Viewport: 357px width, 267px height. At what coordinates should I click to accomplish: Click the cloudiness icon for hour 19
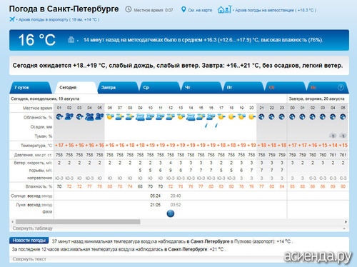point(241,117)
